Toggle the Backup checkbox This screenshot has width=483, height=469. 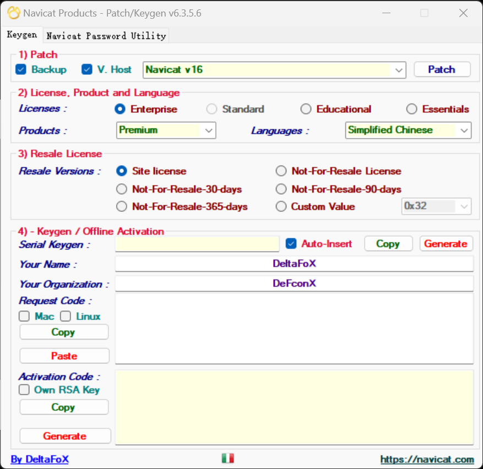pyautogui.click(x=21, y=69)
